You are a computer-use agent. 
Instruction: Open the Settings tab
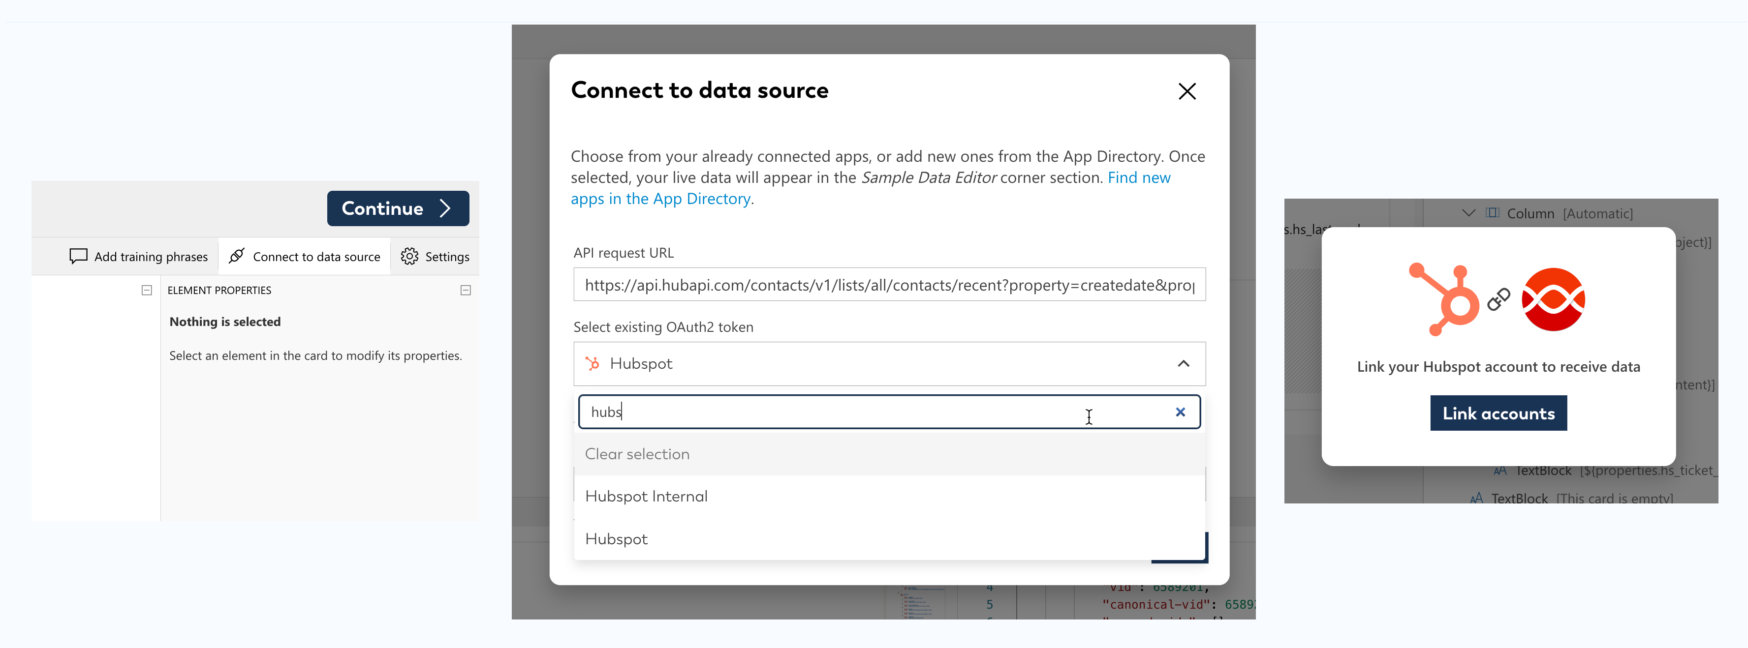435,256
